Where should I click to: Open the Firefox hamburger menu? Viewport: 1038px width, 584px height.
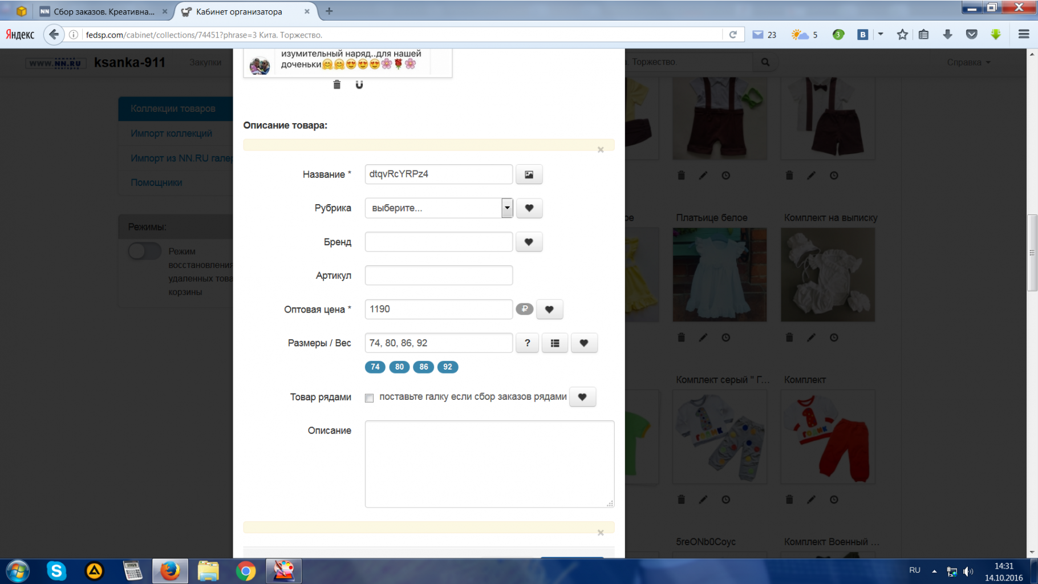pos(1024,35)
